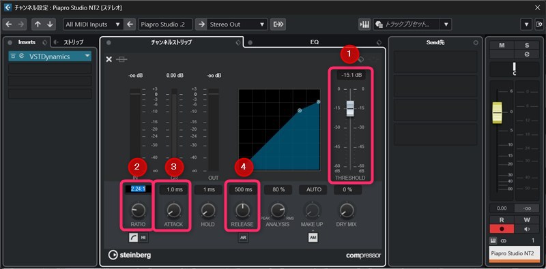Click the ratio value field 2.24:1
Screen dimensions: 546x269
point(139,189)
